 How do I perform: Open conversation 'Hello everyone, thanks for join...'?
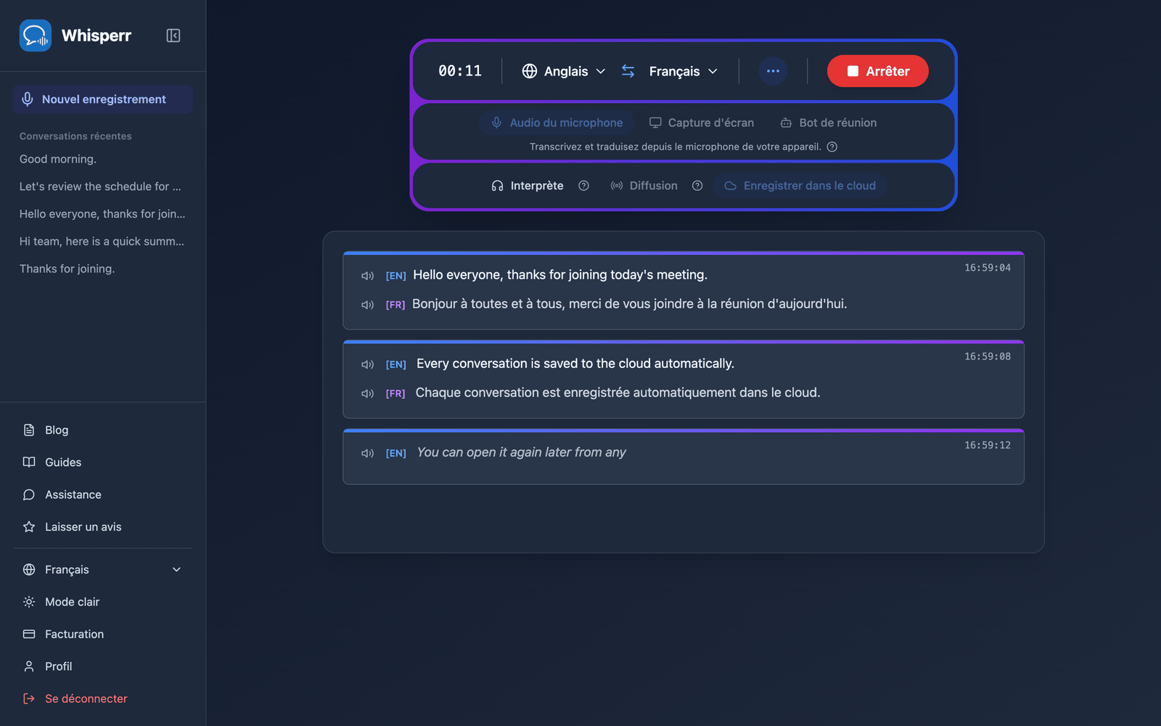102,214
